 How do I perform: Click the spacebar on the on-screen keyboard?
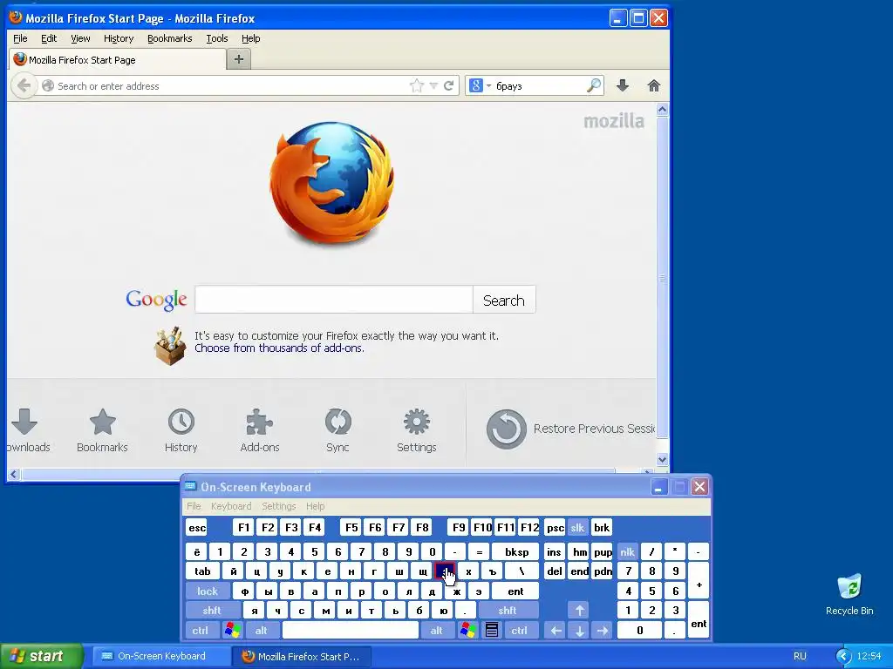point(351,631)
